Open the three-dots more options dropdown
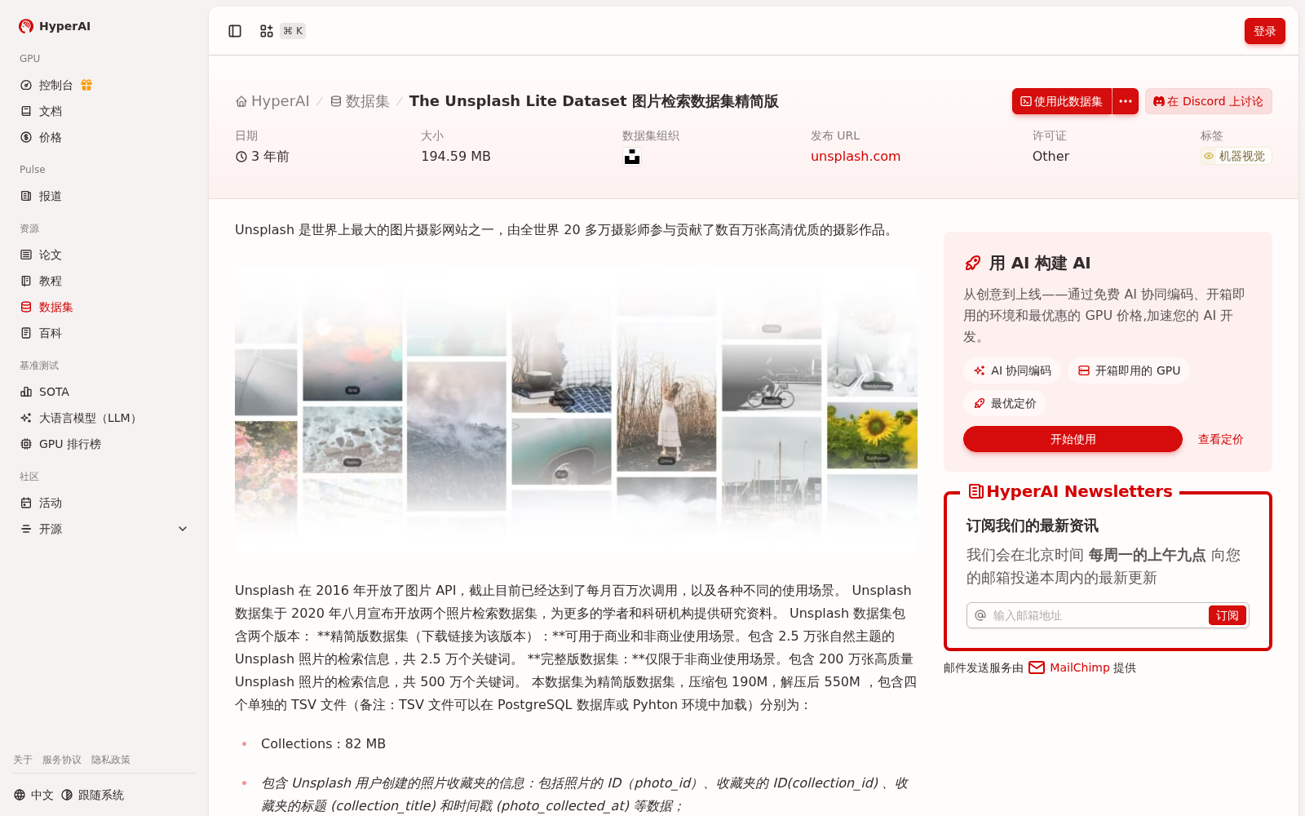Viewport: 1305px width, 816px height. 1126,101
